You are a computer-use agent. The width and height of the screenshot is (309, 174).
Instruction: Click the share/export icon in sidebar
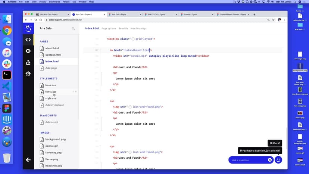28,62
